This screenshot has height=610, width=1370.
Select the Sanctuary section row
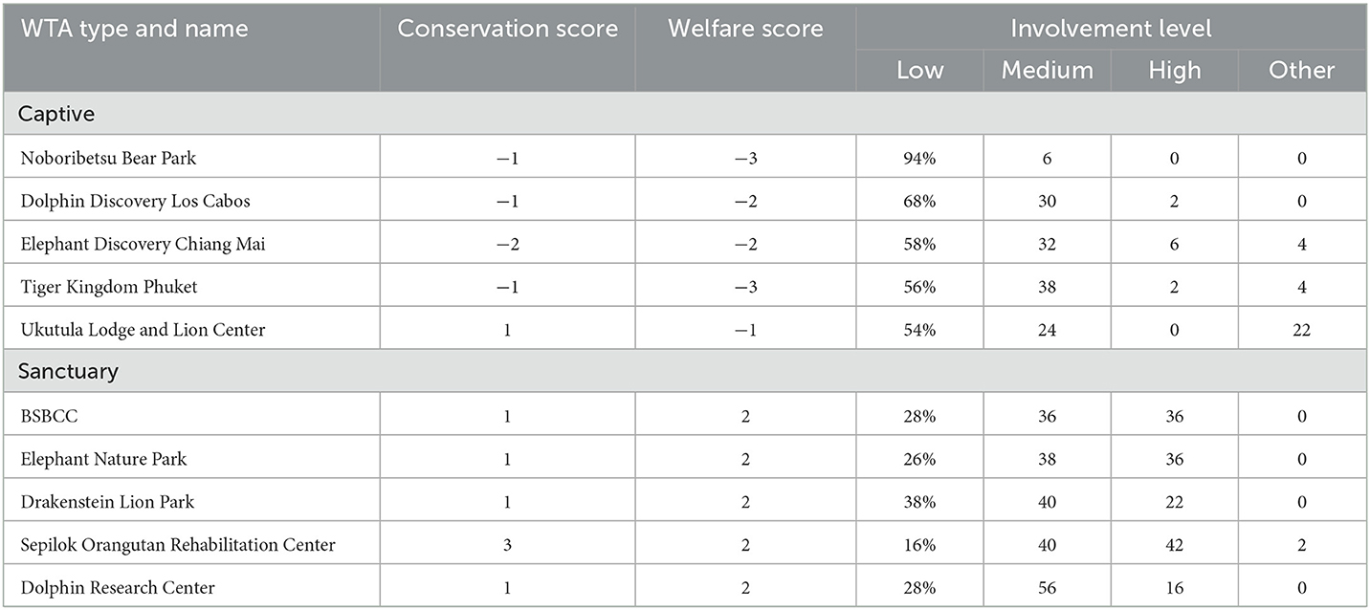click(69, 371)
